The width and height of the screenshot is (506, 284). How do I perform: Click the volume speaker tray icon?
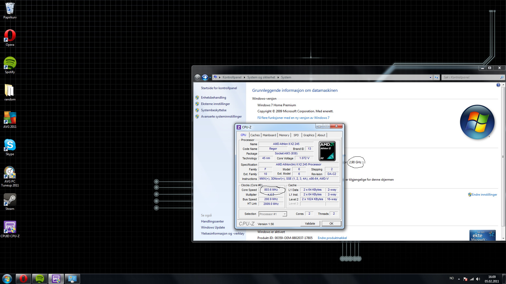(x=478, y=279)
